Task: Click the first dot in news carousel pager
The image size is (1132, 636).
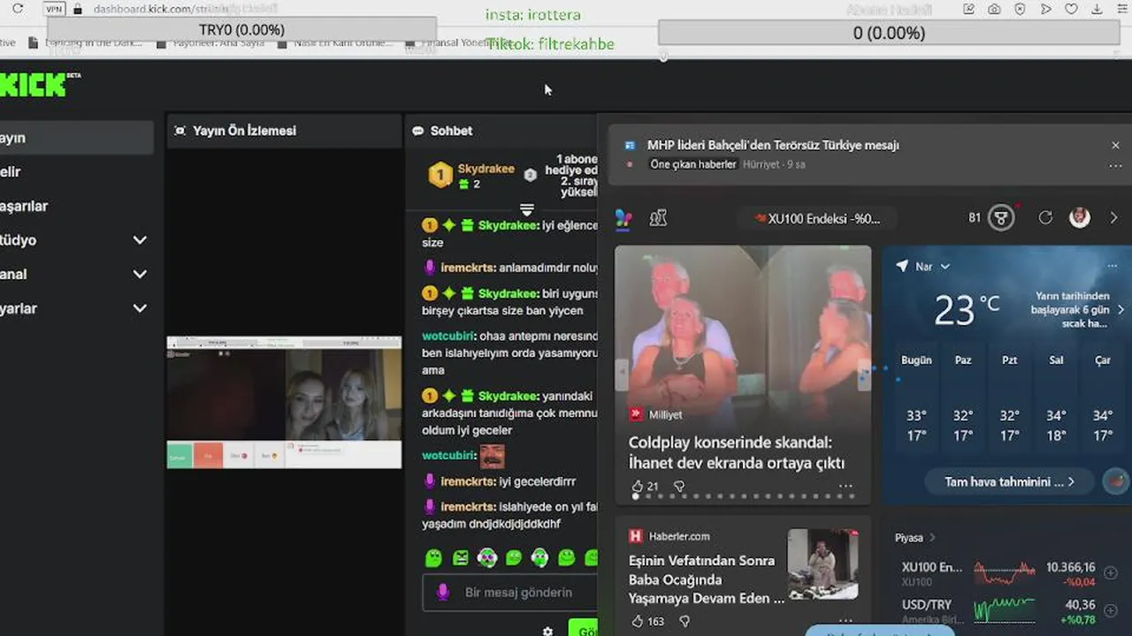Action: [x=635, y=496]
